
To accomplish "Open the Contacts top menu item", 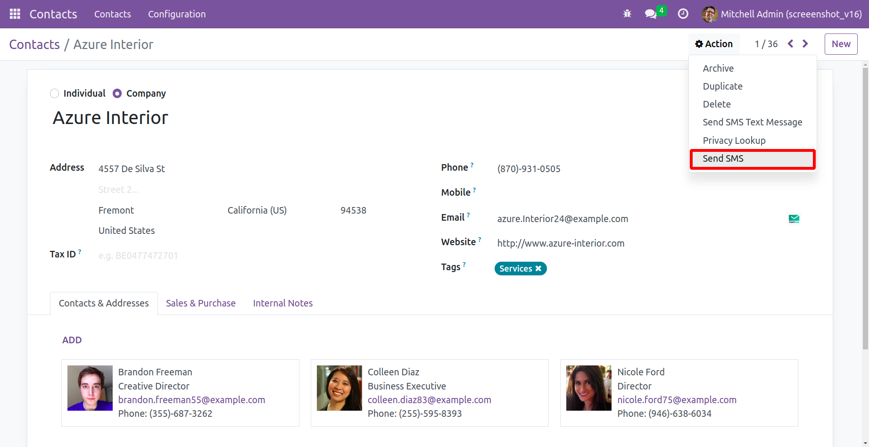I will [113, 14].
